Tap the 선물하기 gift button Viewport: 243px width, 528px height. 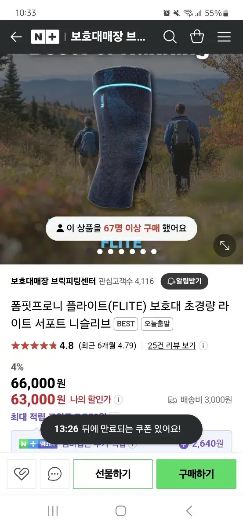113,474
